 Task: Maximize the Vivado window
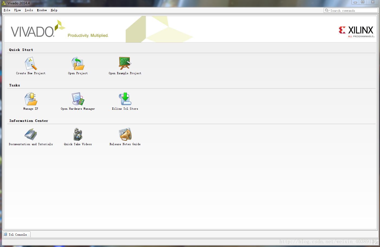363,2
